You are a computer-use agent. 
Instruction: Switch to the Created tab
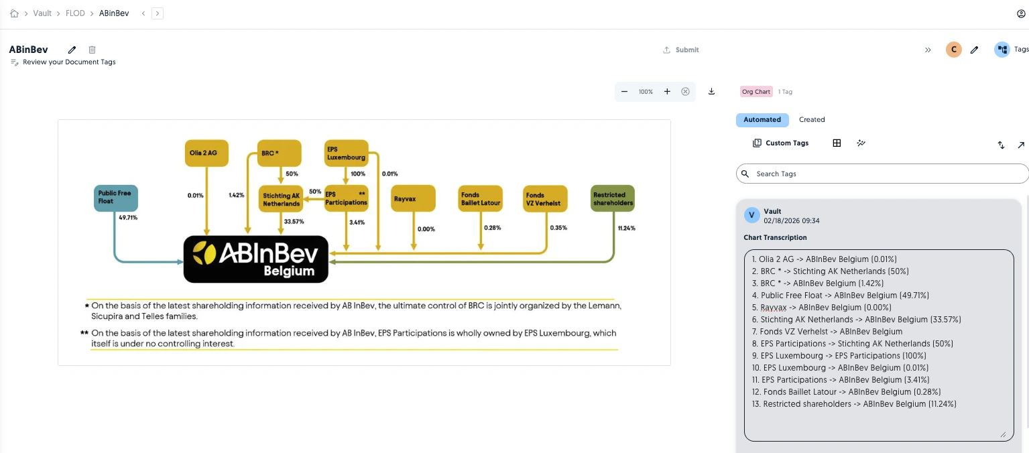coord(812,120)
